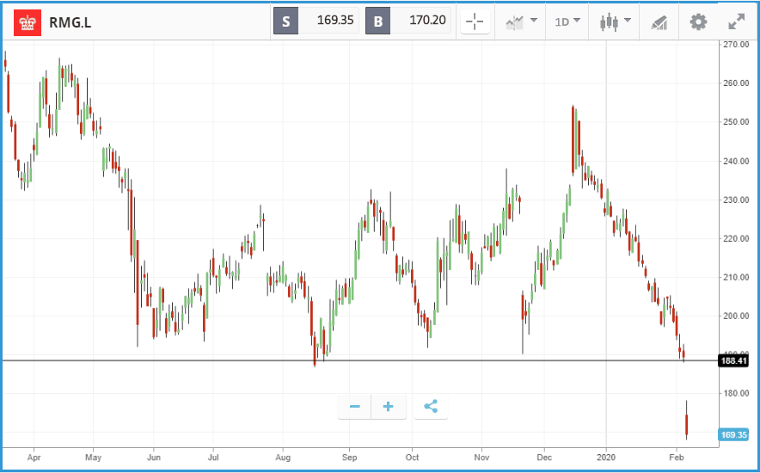The width and height of the screenshot is (760, 473).
Task: Zoom out with the minus button
Action: 355,406
